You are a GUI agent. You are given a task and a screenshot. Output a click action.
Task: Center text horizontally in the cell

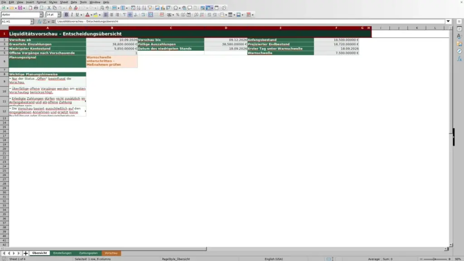[111, 15]
